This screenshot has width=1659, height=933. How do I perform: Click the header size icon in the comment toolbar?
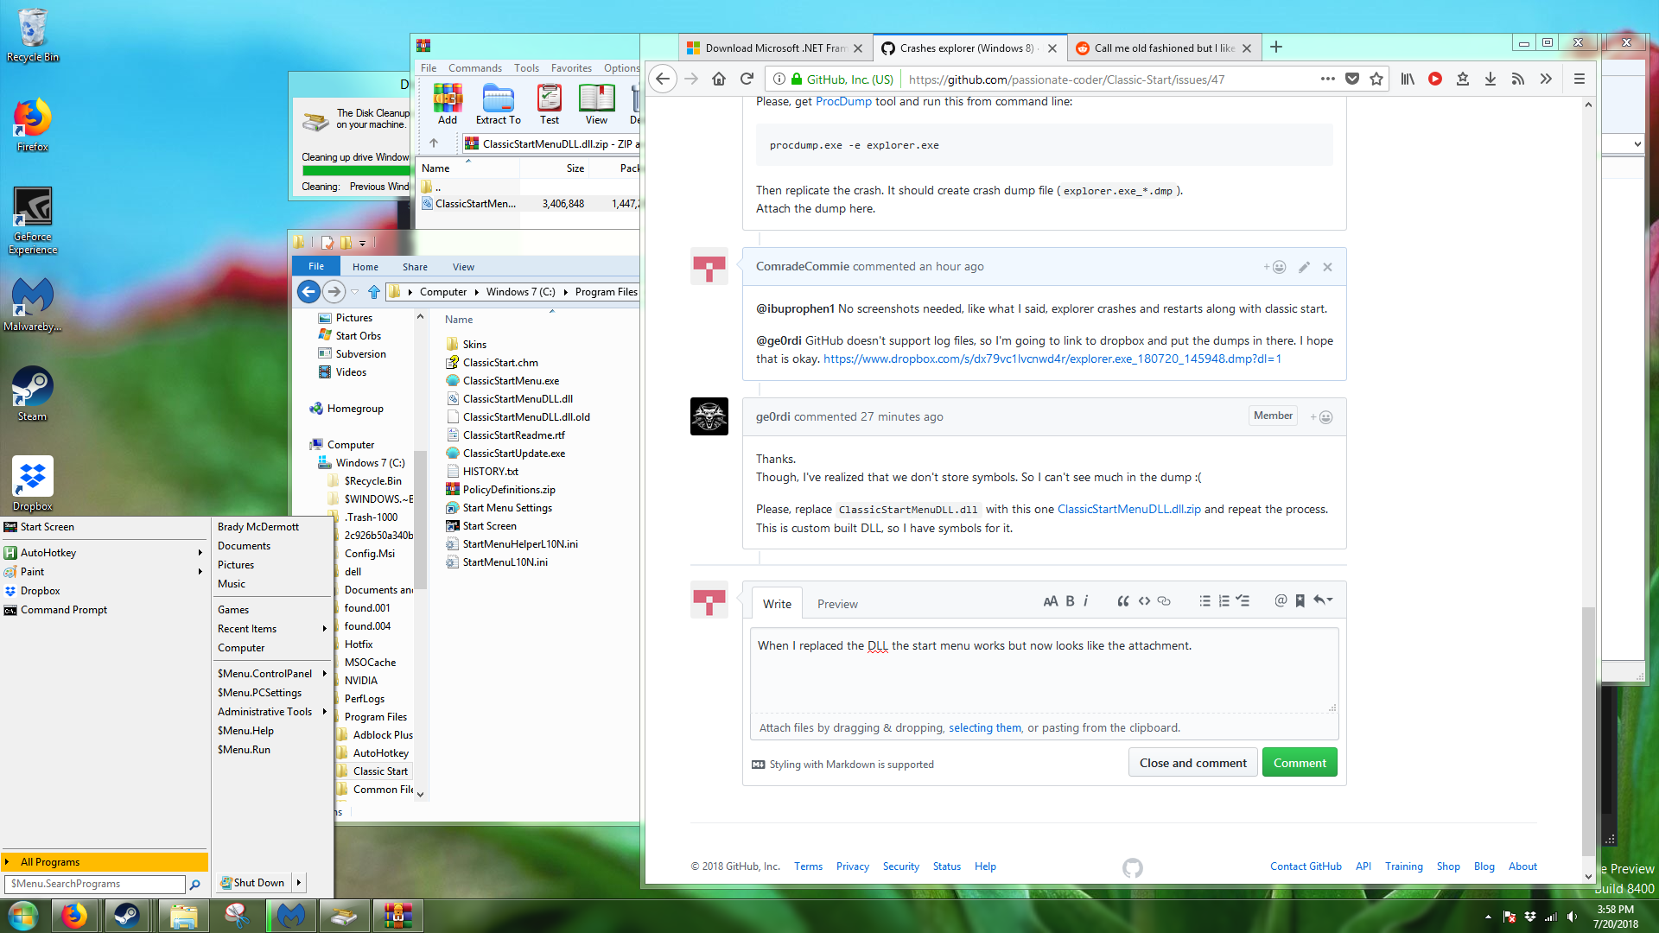click(x=1050, y=601)
